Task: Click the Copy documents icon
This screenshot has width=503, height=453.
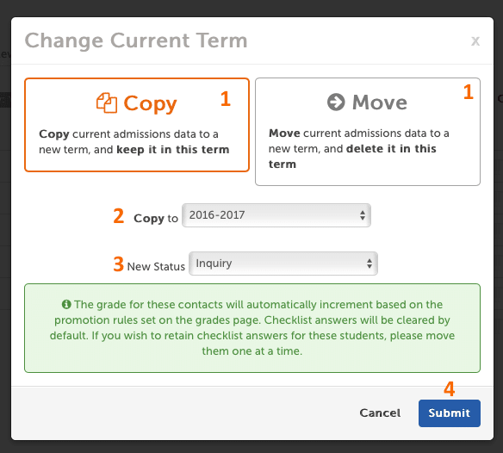Action: pos(107,103)
